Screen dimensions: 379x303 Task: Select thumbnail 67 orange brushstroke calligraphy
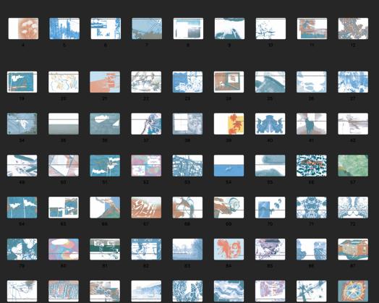pos(146,208)
